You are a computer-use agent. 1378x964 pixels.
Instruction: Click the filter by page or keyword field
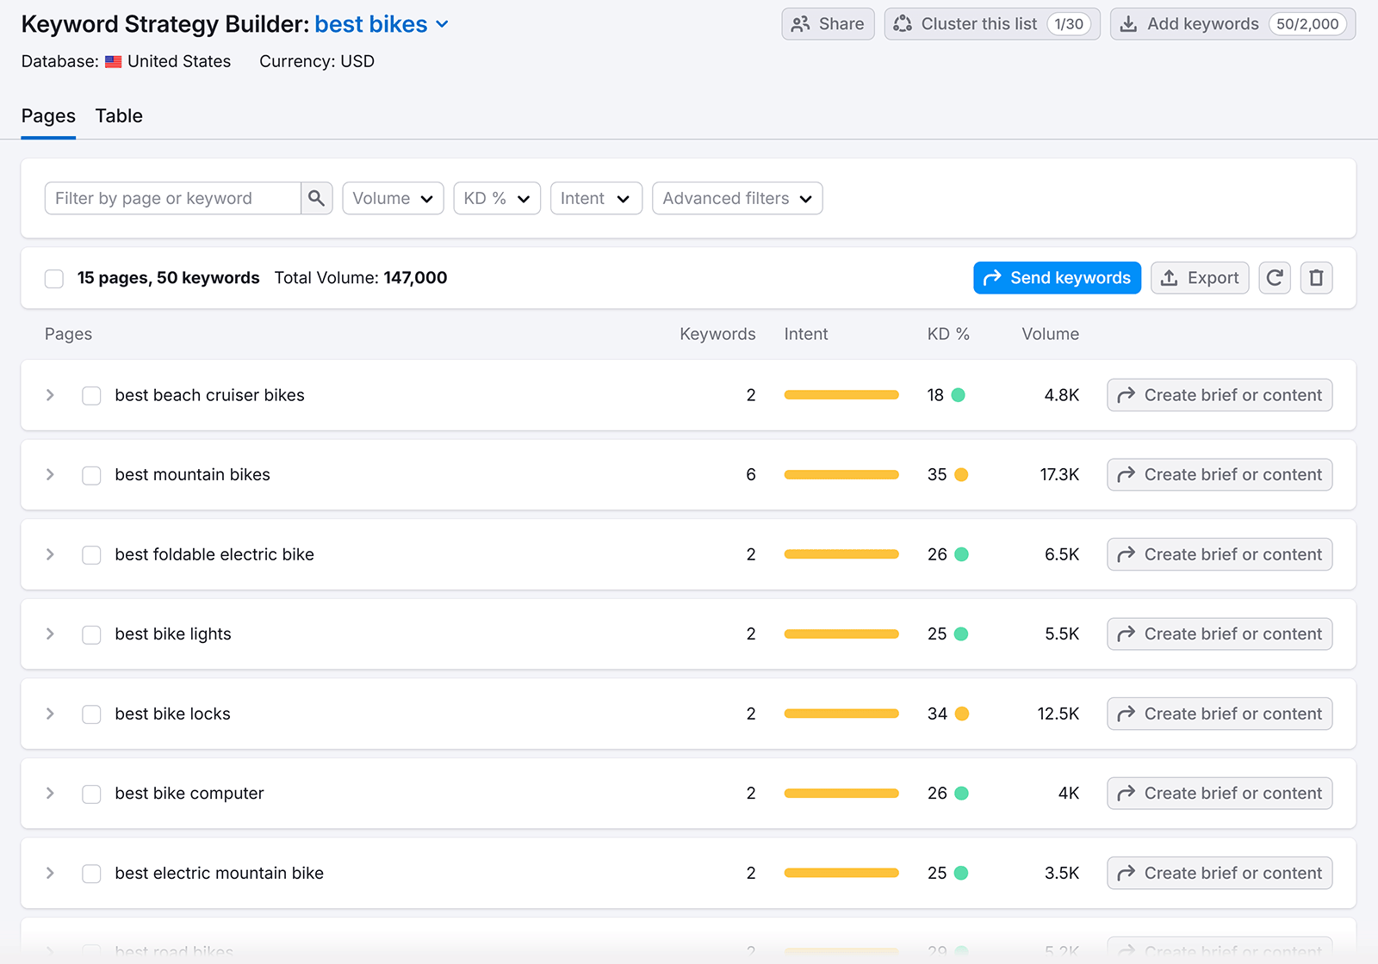172,198
